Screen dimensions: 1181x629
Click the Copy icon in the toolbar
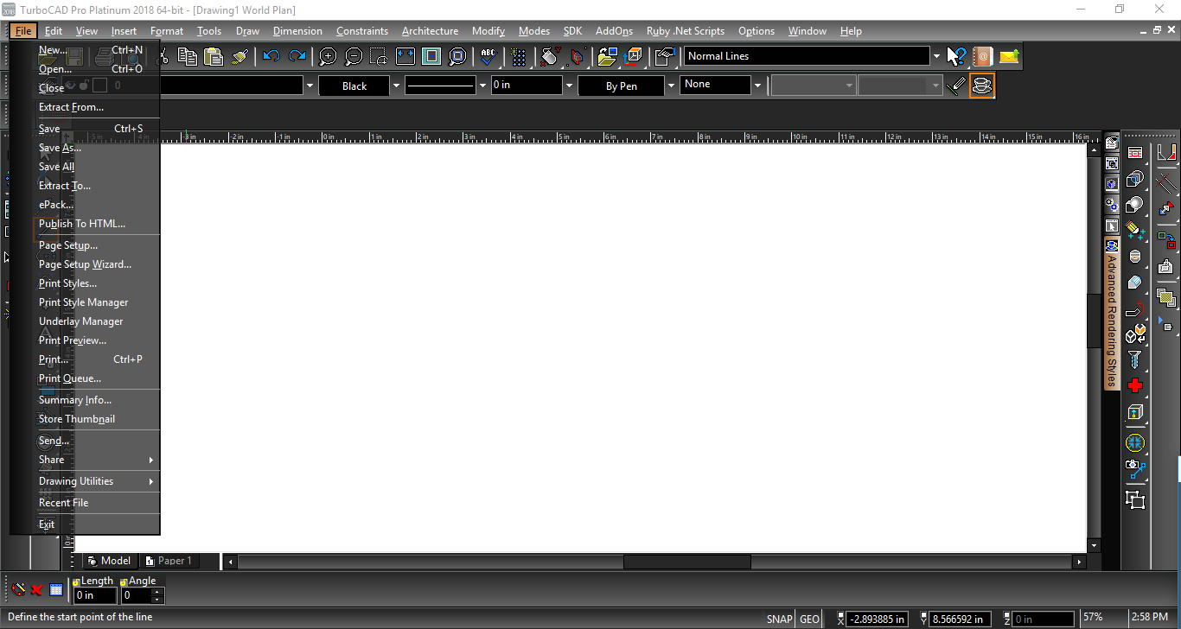tap(187, 56)
